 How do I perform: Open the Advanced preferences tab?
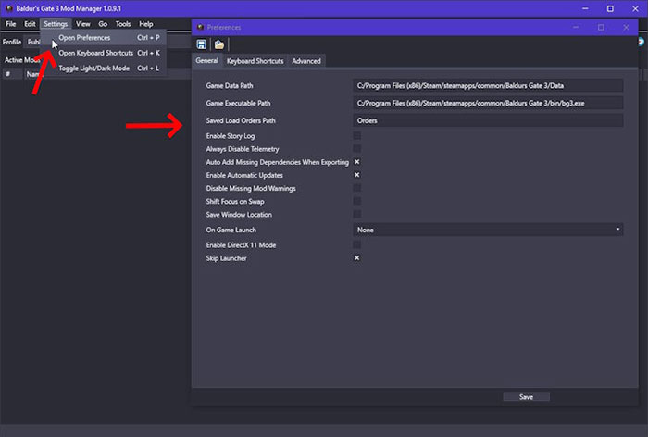pos(306,61)
